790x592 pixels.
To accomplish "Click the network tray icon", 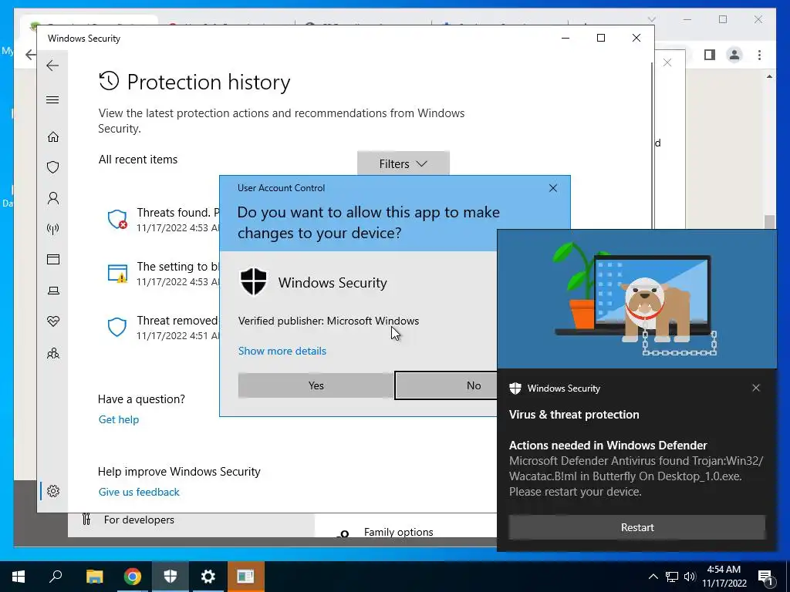I will tap(672, 577).
